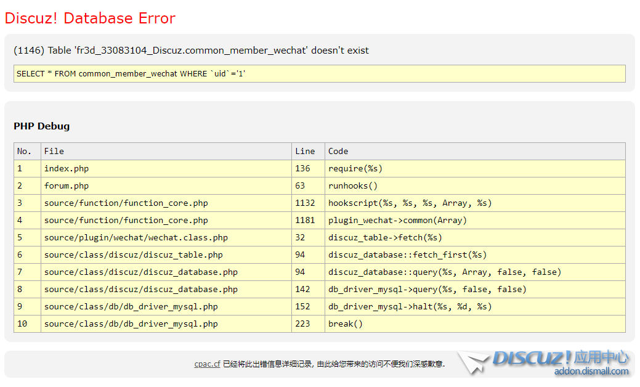Viewport: 640px width, 387px height.
Task: Click the paper plane icon beside Discuz logo
Action: 472,362
